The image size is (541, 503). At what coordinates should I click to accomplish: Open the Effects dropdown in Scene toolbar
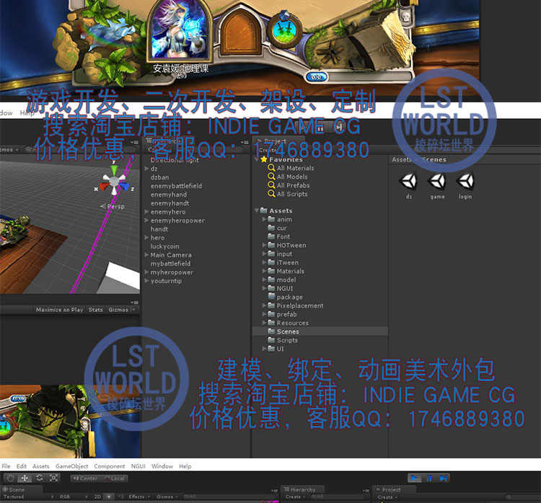(139, 497)
